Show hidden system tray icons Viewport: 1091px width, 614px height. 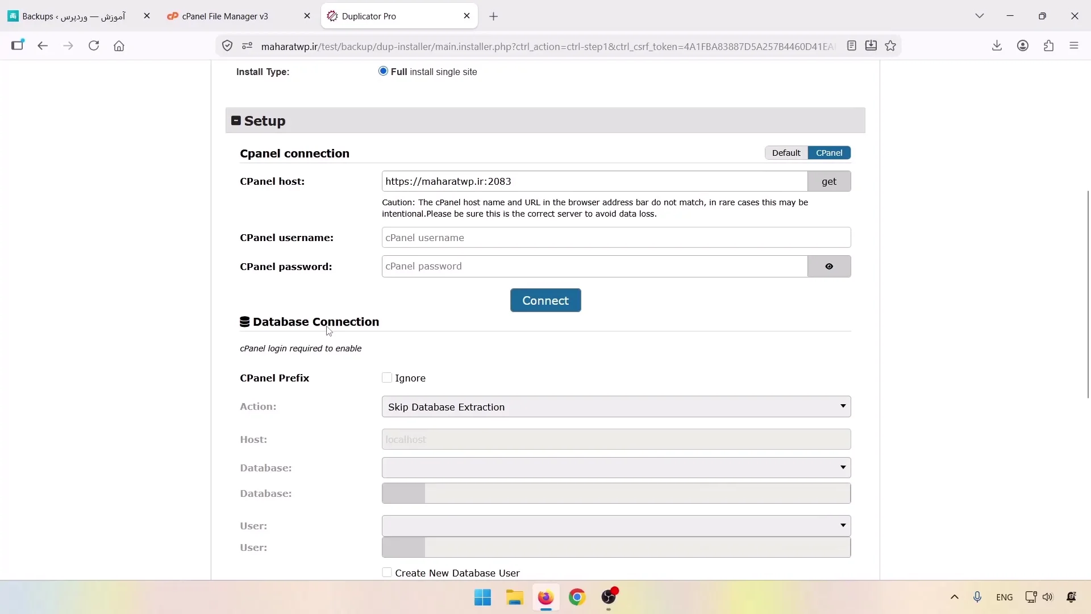click(x=955, y=597)
